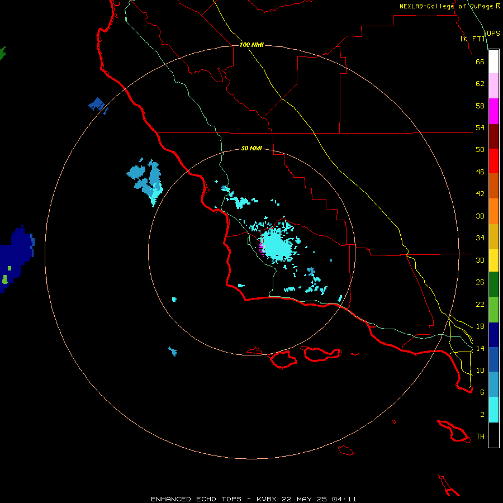Pick the bright orange legend swatch
The width and height of the screenshot is (503, 503).
pos(493,211)
